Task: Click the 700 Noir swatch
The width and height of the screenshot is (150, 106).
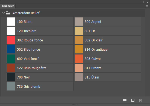Action: pyautogui.click(x=40, y=77)
